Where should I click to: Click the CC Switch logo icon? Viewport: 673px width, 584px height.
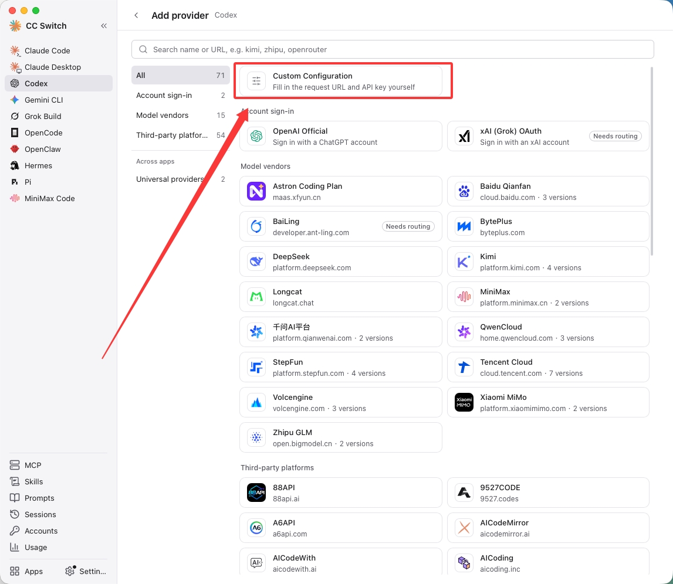click(x=15, y=26)
